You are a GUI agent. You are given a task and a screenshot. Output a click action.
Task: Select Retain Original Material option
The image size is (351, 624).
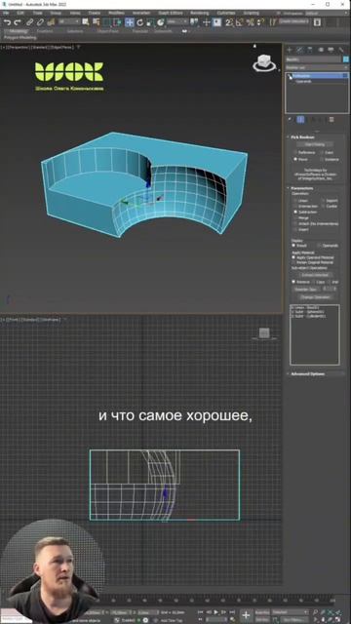tap(313, 262)
